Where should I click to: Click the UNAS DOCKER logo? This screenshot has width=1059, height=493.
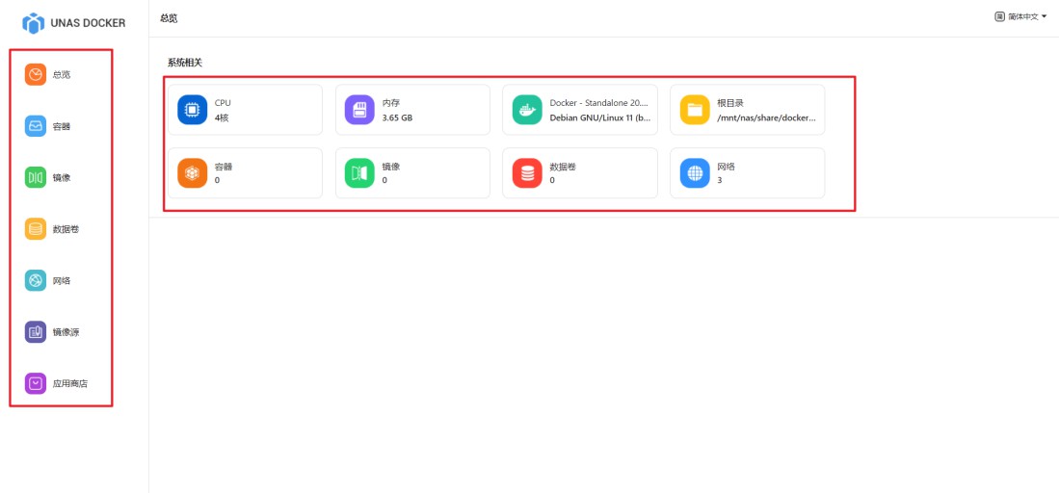(x=34, y=22)
